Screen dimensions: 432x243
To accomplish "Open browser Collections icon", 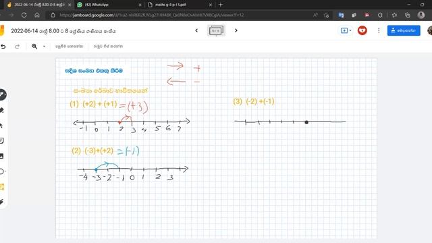I will 407,15.
